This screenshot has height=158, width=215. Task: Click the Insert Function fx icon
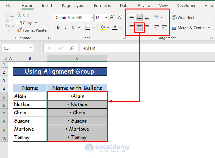click(x=72, y=48)
